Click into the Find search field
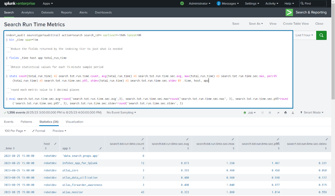Image resolution: width=335 pixels, height=196 pixels. [313, 3]
